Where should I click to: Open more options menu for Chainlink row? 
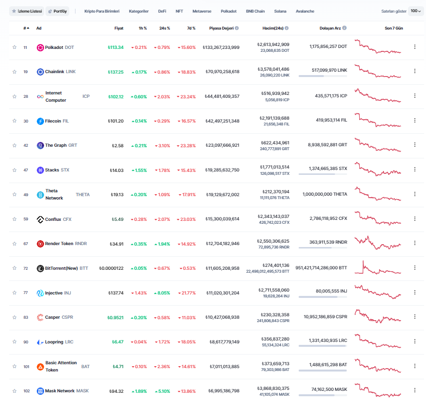click(x=414, y=71)
